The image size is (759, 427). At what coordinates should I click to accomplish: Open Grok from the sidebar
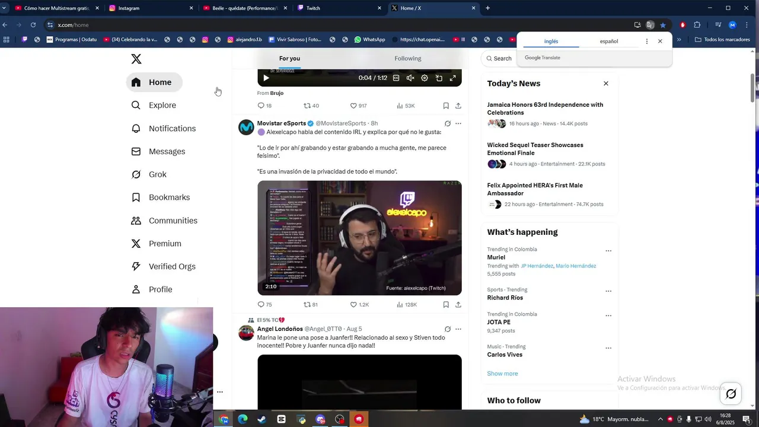pos(149,174)
